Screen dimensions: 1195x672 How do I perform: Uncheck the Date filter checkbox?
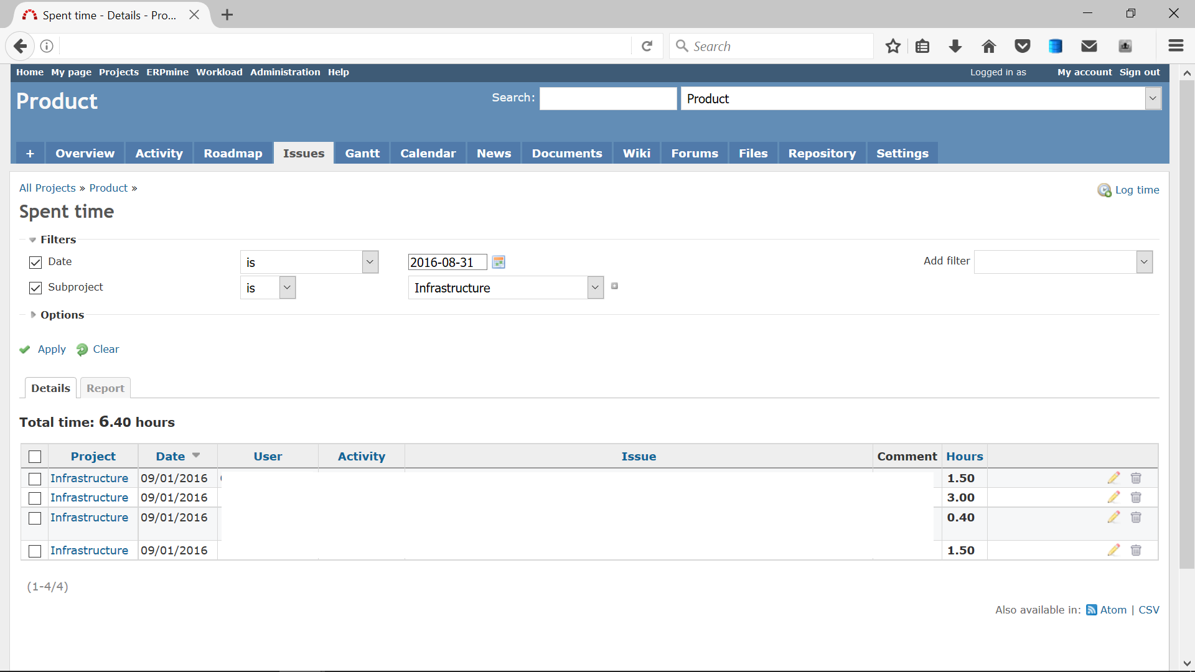click(x=35, y=263)
